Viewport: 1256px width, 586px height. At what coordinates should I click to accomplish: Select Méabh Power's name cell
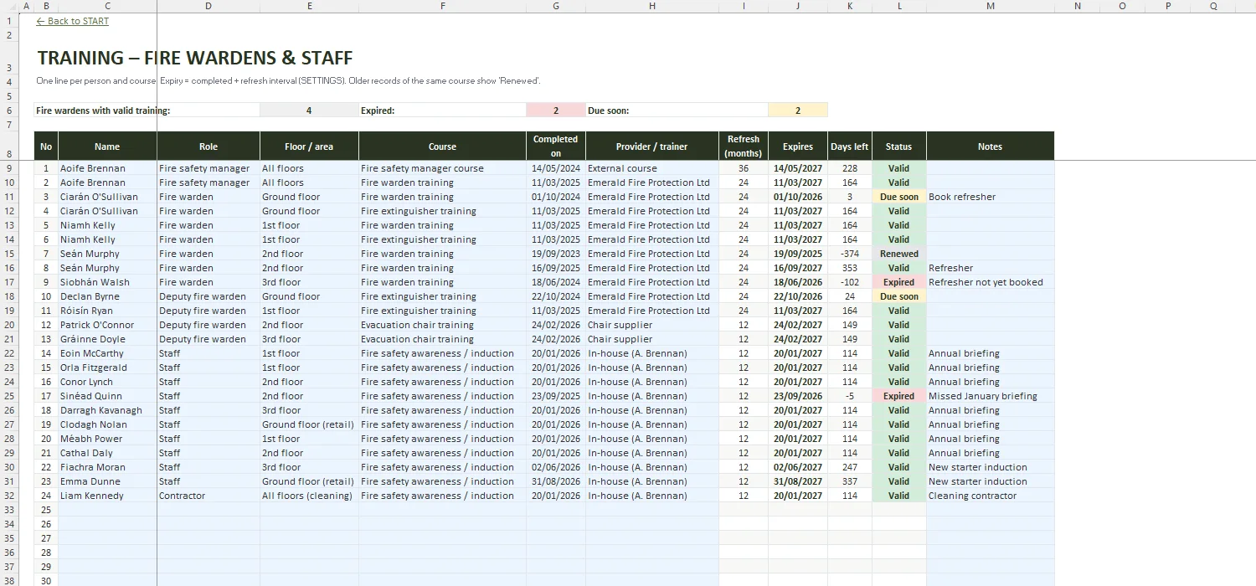coord(107,439)
